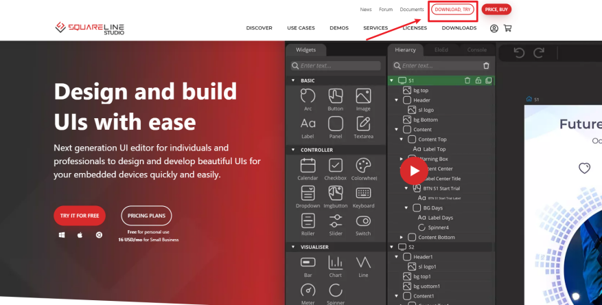Collapse the CONTROLLER widgets section
This screenshot has height=305, width=602.
(293, 150)
